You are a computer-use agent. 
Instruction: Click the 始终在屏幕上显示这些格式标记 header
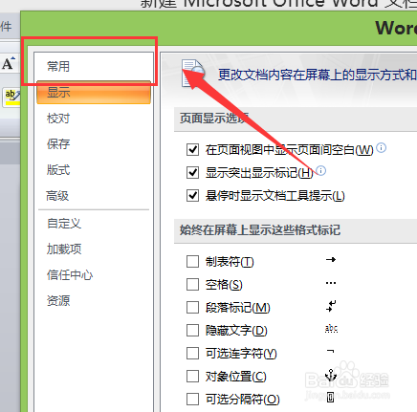(x=260, y=229)
